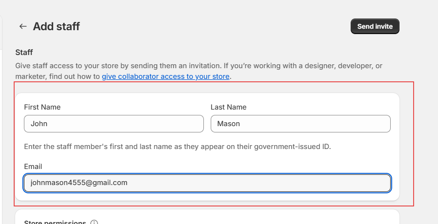Click the Store permissions info icon
Viewport: 438px width, 224px height.
coord(94,223)
